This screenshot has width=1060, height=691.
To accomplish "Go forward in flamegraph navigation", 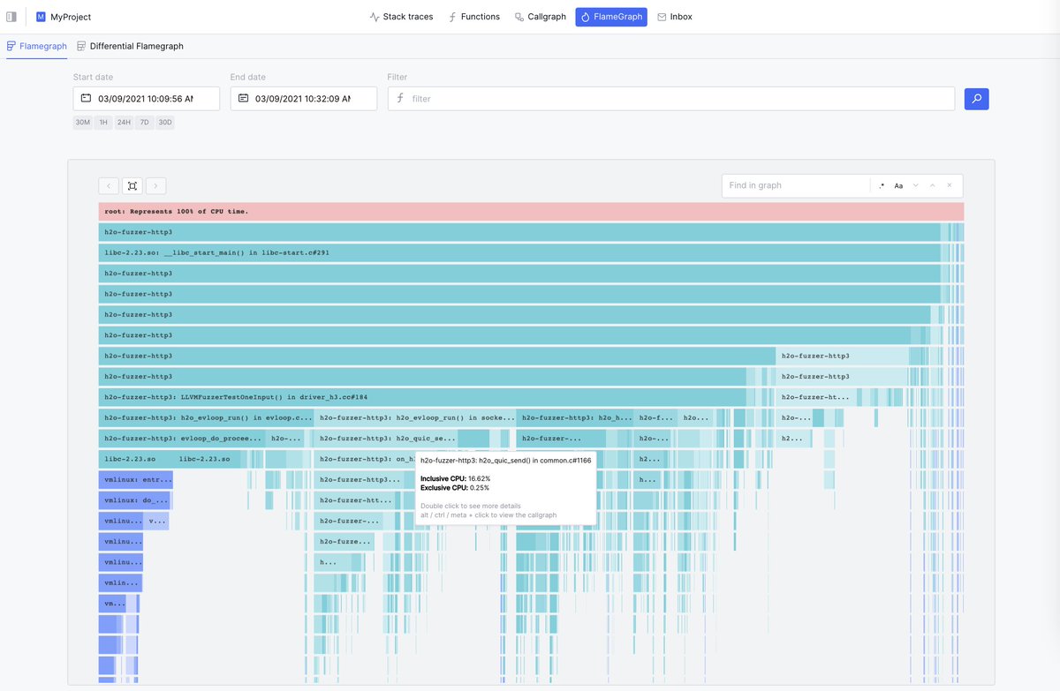I will [156, 185].
